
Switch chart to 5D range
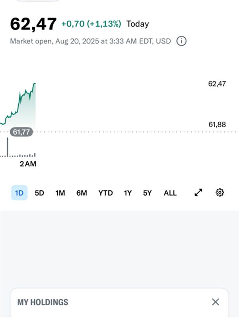[39, 193]
